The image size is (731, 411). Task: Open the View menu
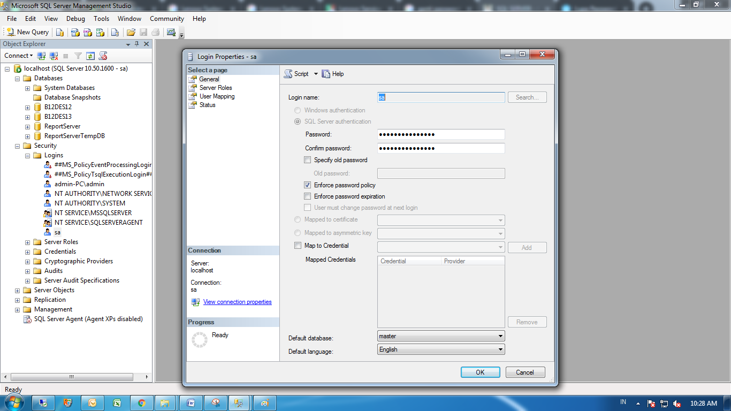pos(51,19)
